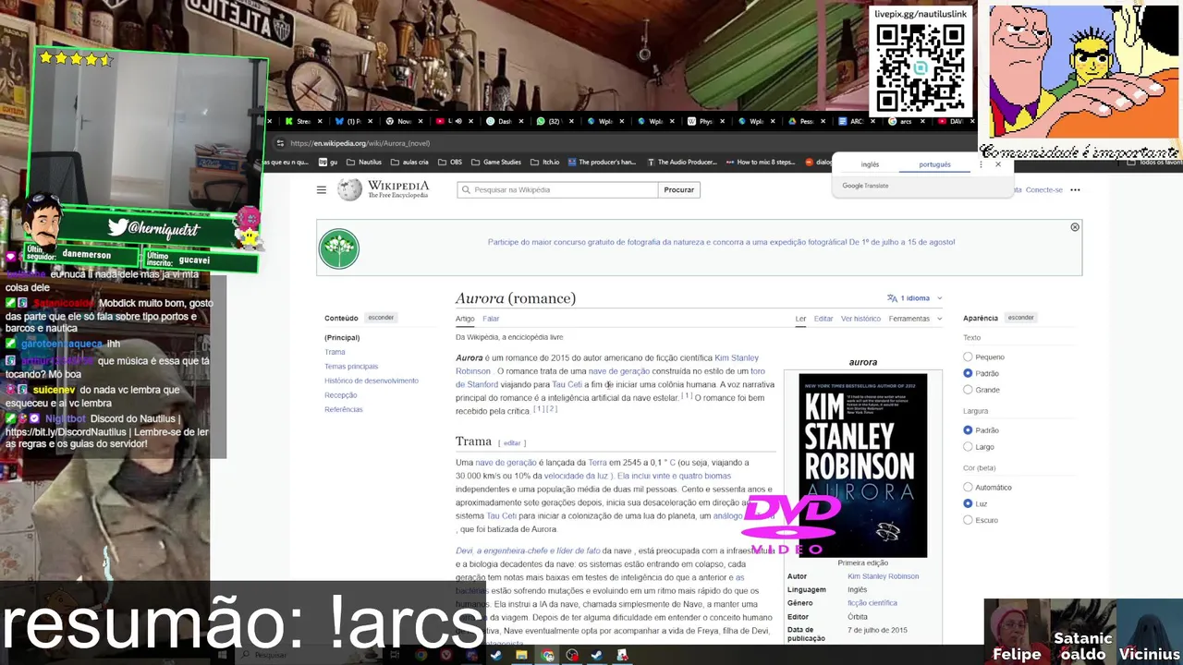Select inglês in Google Translate
1183x665 pixels.
870,164
